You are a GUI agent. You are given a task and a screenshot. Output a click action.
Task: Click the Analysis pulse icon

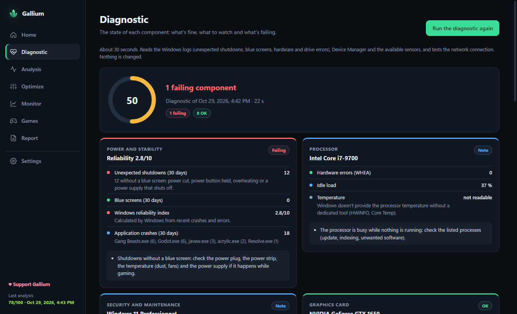13,69
